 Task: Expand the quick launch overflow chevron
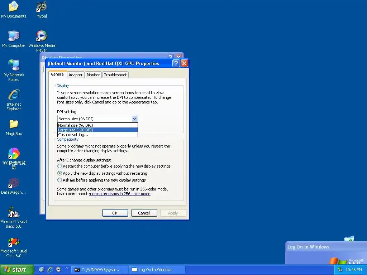point(67,268)
